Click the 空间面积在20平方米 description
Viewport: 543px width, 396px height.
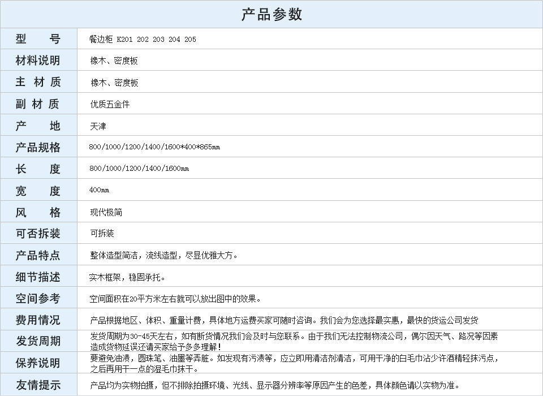(175, 299)
